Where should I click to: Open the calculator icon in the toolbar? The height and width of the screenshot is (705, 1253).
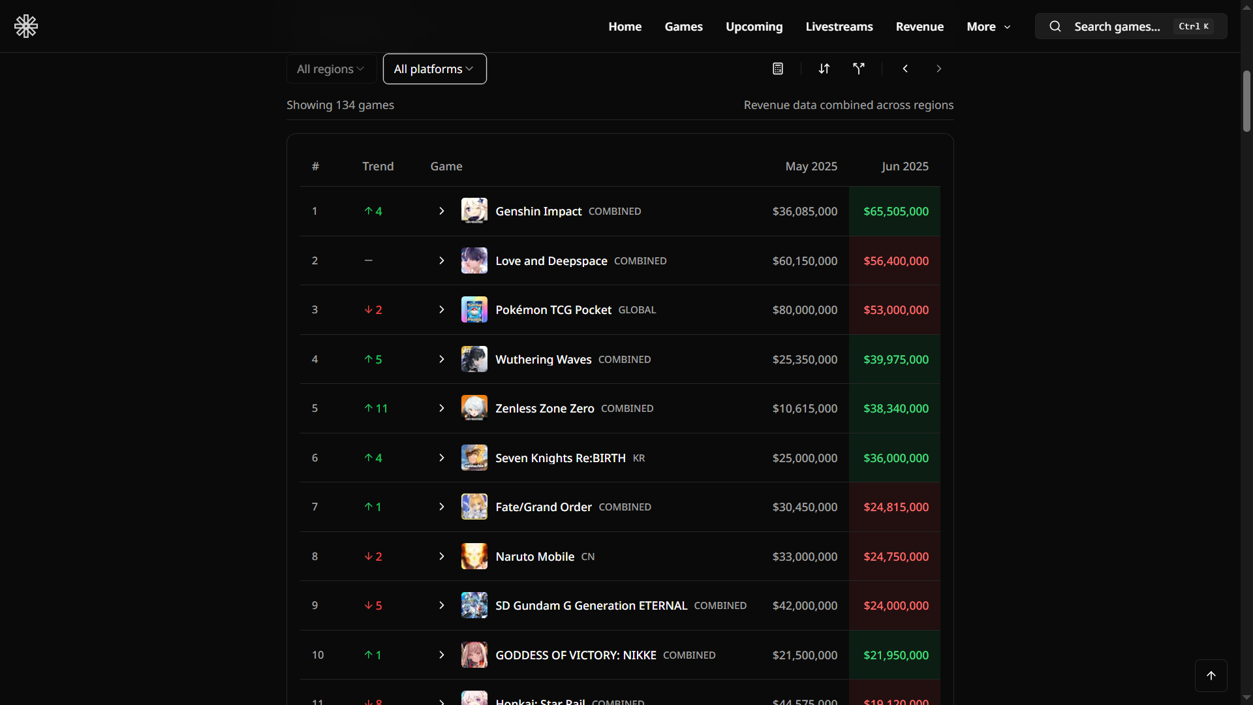778,69
